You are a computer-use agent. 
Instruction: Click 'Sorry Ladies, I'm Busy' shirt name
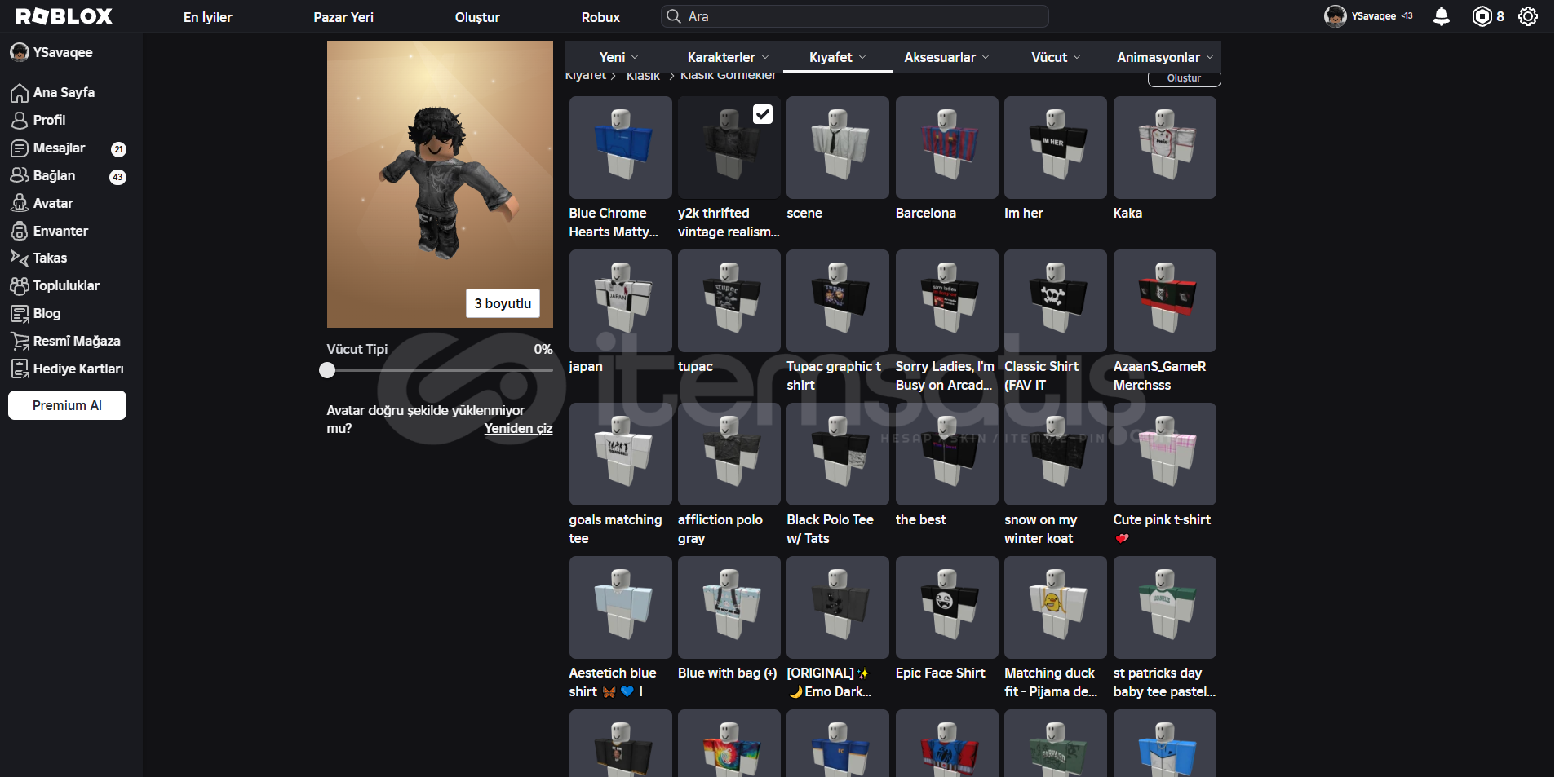point(945,376)
